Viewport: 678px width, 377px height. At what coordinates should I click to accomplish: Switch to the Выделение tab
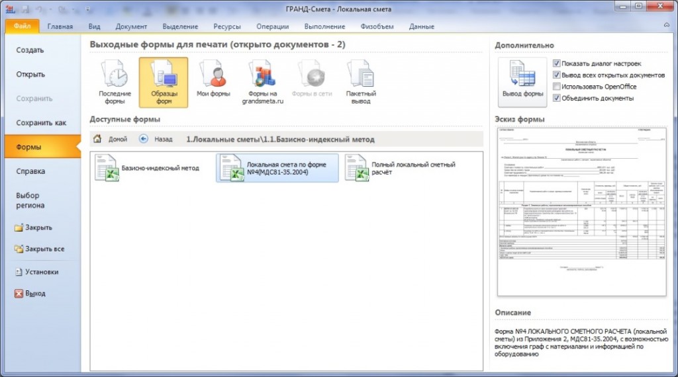click(180, 26)
